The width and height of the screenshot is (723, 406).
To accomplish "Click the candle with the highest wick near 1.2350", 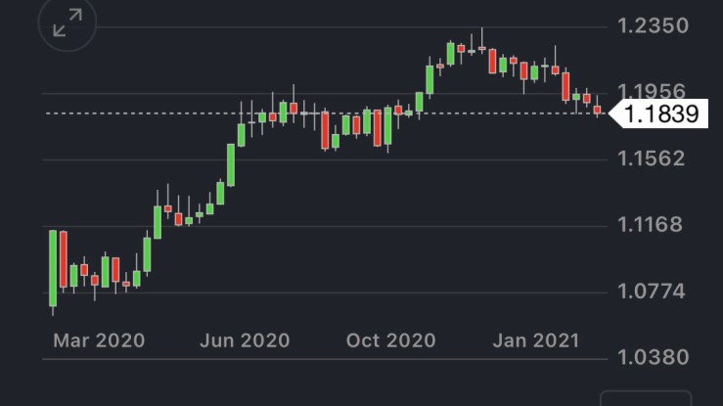I will [481, 47].
